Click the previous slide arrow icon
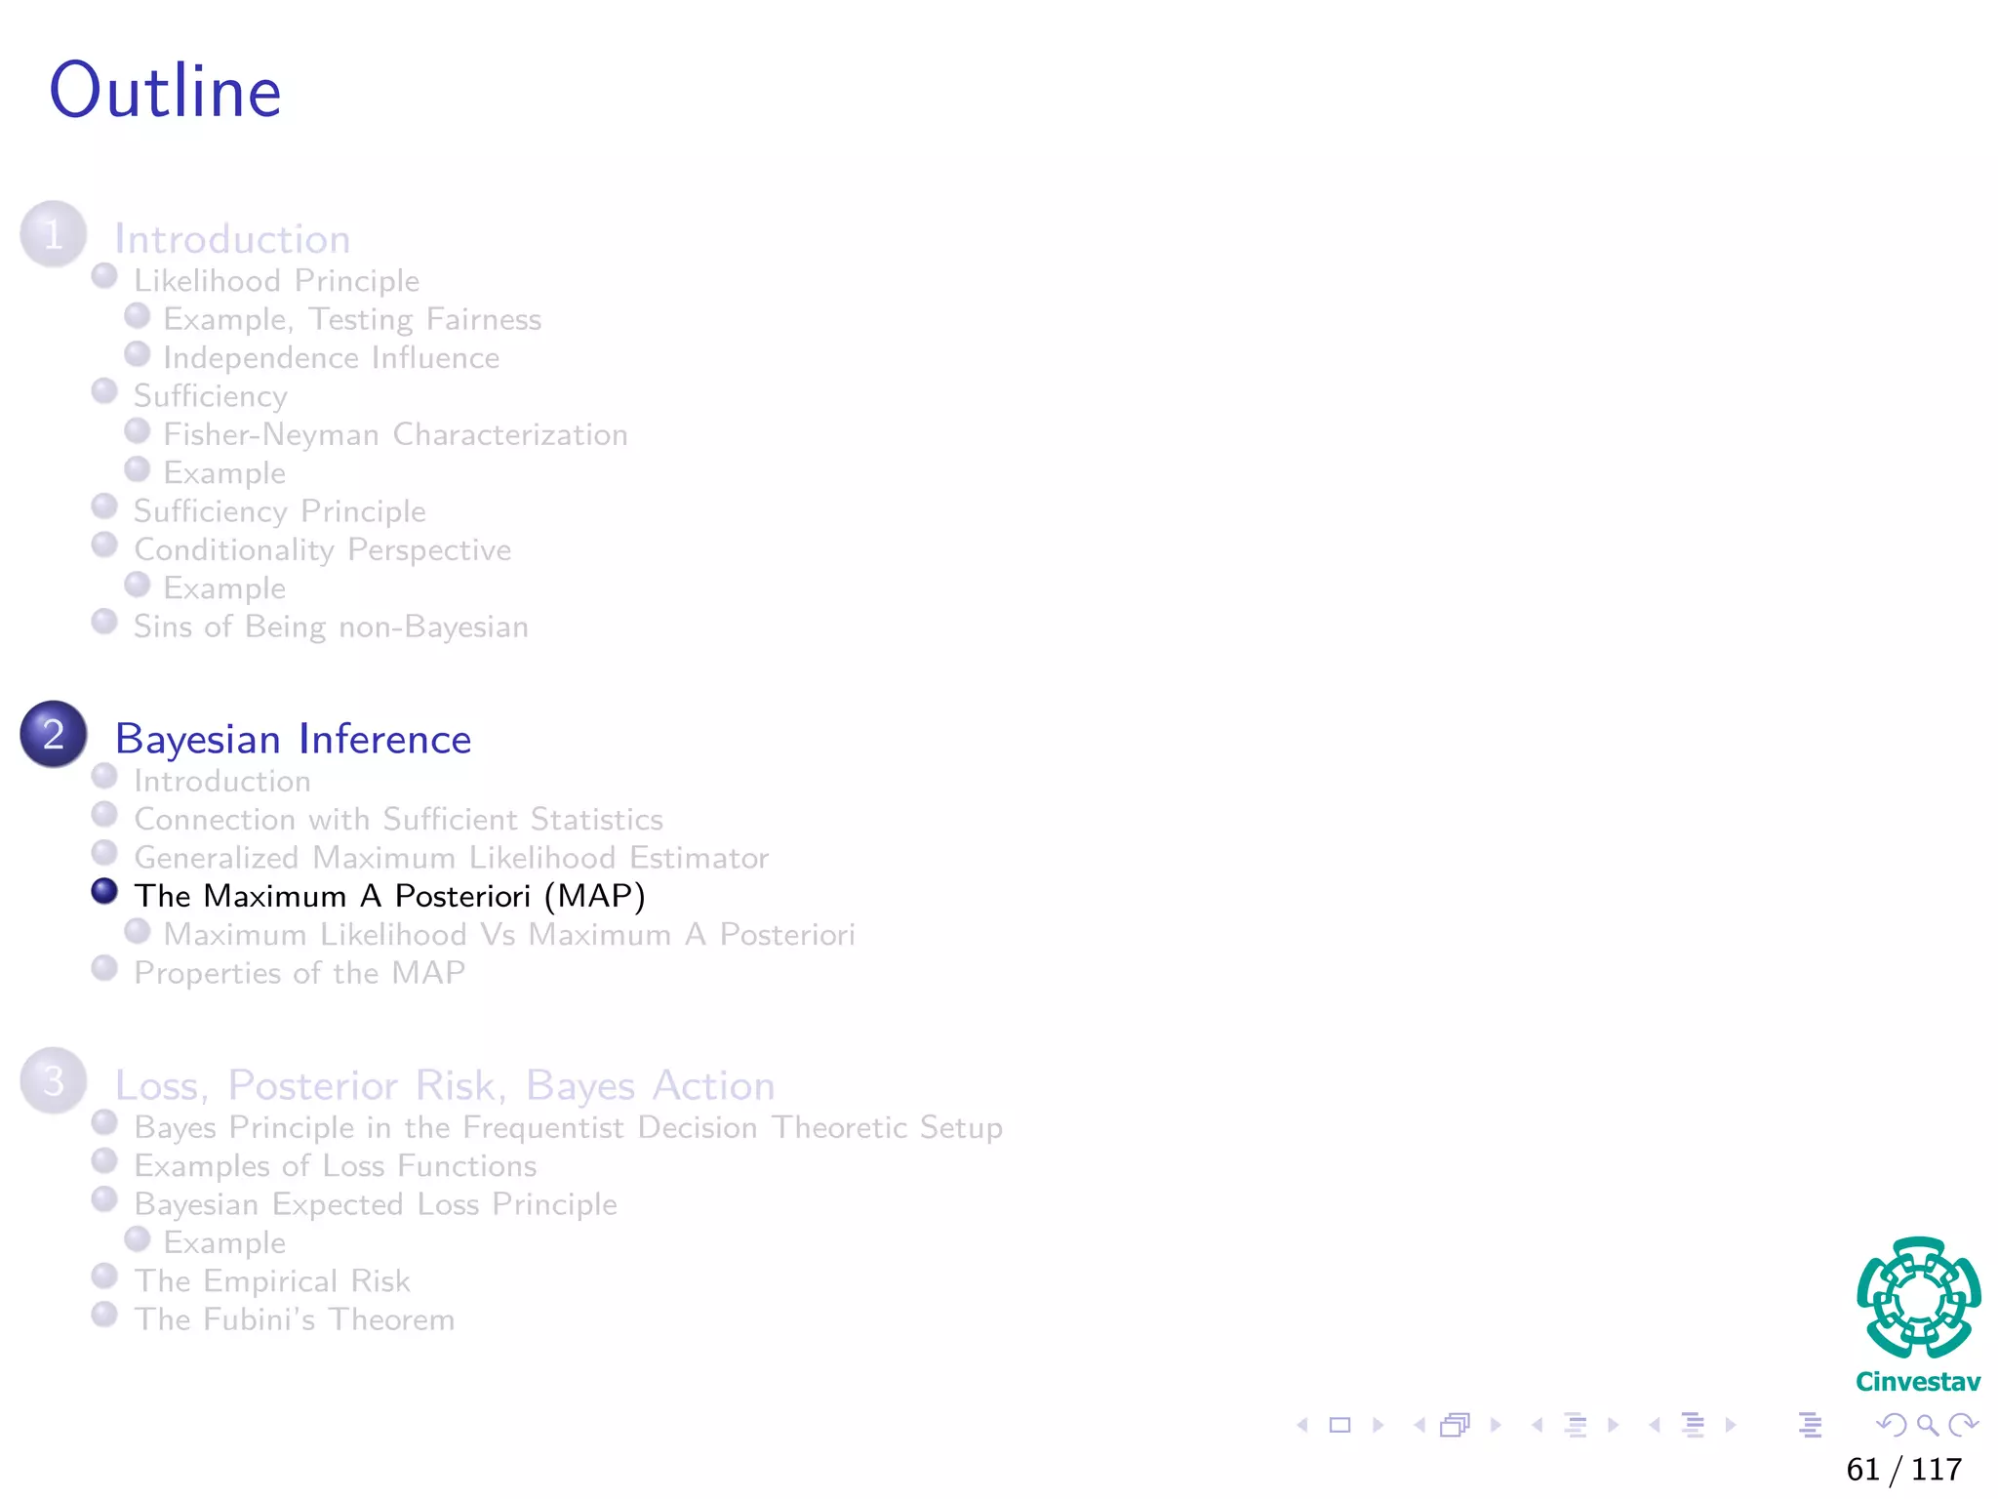Image resolution: width=1998 pixels, height=1499 pixels. (x=1302, y=1425)
